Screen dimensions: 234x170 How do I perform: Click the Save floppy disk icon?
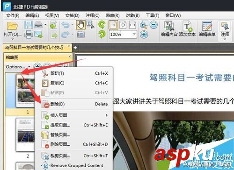(x=28, y=25)
